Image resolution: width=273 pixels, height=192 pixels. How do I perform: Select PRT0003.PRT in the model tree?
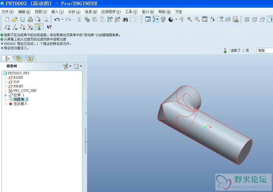pos(16,73)
